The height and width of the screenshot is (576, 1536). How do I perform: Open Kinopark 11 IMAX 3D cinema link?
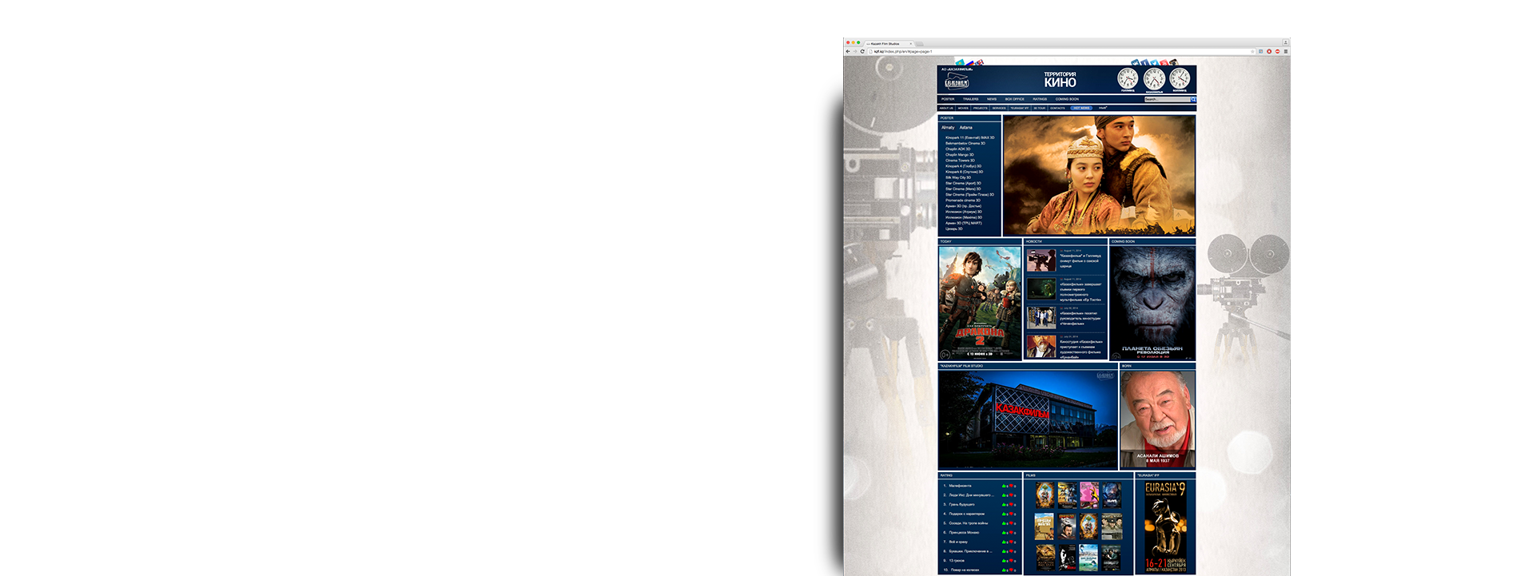(x=970, y=137)
